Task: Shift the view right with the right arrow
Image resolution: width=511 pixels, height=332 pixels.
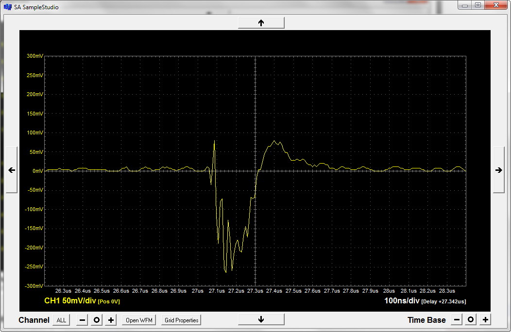Action: point(499,170)
